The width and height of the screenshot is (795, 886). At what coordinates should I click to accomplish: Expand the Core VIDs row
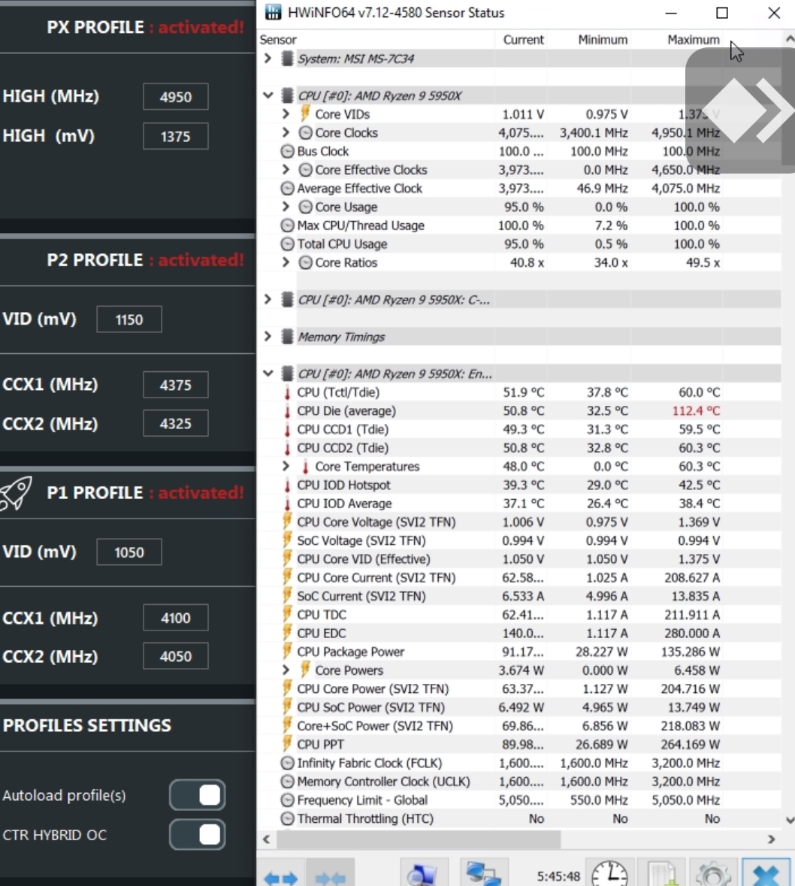click(x=286, y=114)
